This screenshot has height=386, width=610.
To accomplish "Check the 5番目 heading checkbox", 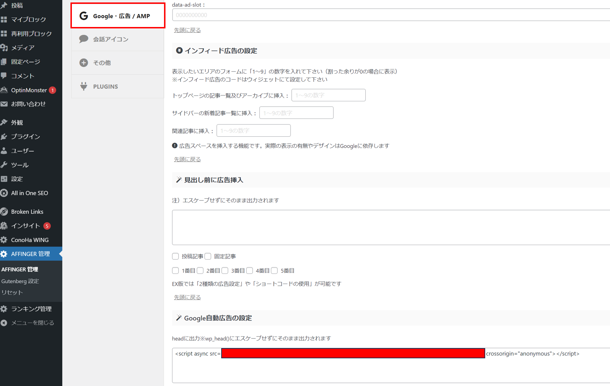I will [x=274, y=270].
